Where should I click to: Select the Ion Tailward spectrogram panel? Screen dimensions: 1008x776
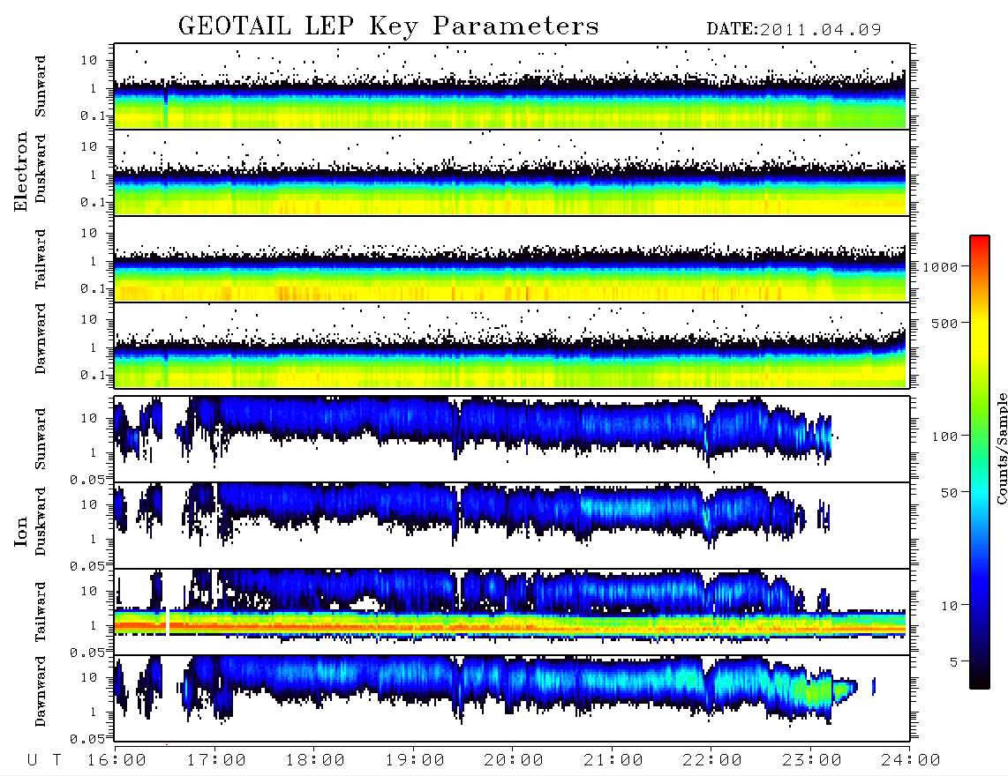tap(512, 612)
